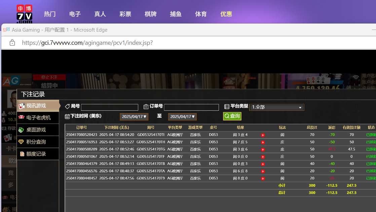Click the AG logo in game window
The width and height of the screenshot is (376, 212).
point(11,81)
